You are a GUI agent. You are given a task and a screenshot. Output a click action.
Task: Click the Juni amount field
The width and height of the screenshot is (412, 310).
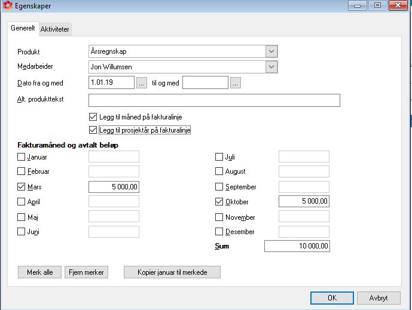point(114,232)
